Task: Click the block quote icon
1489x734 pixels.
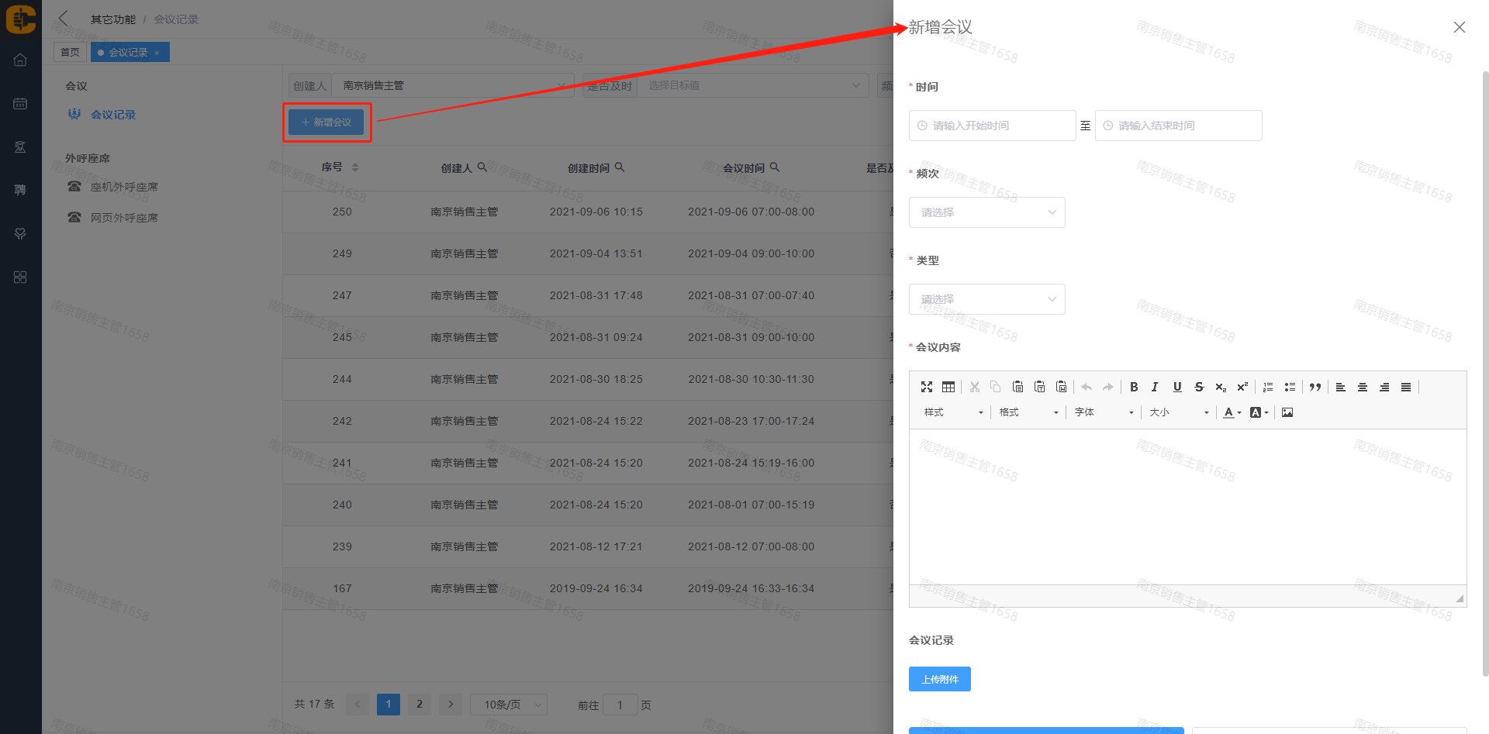Action: point(1315,387)
